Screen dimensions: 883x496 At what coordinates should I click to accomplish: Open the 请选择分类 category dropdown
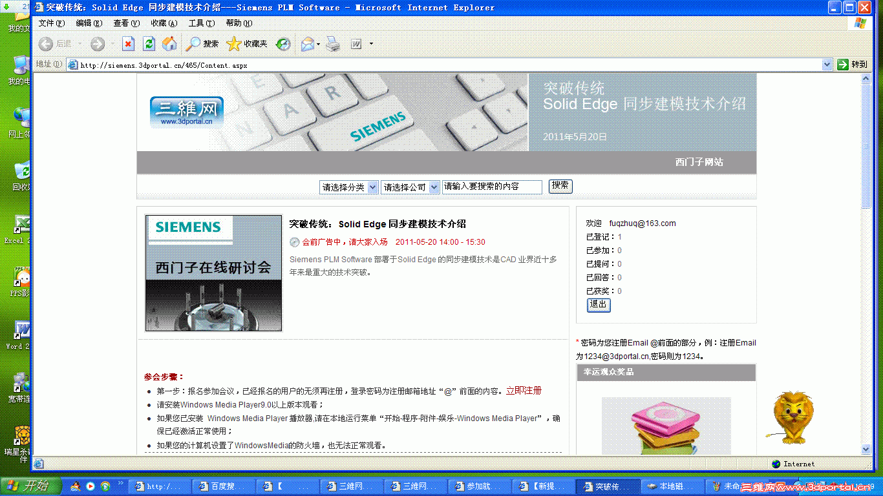(x=349, y=187)
